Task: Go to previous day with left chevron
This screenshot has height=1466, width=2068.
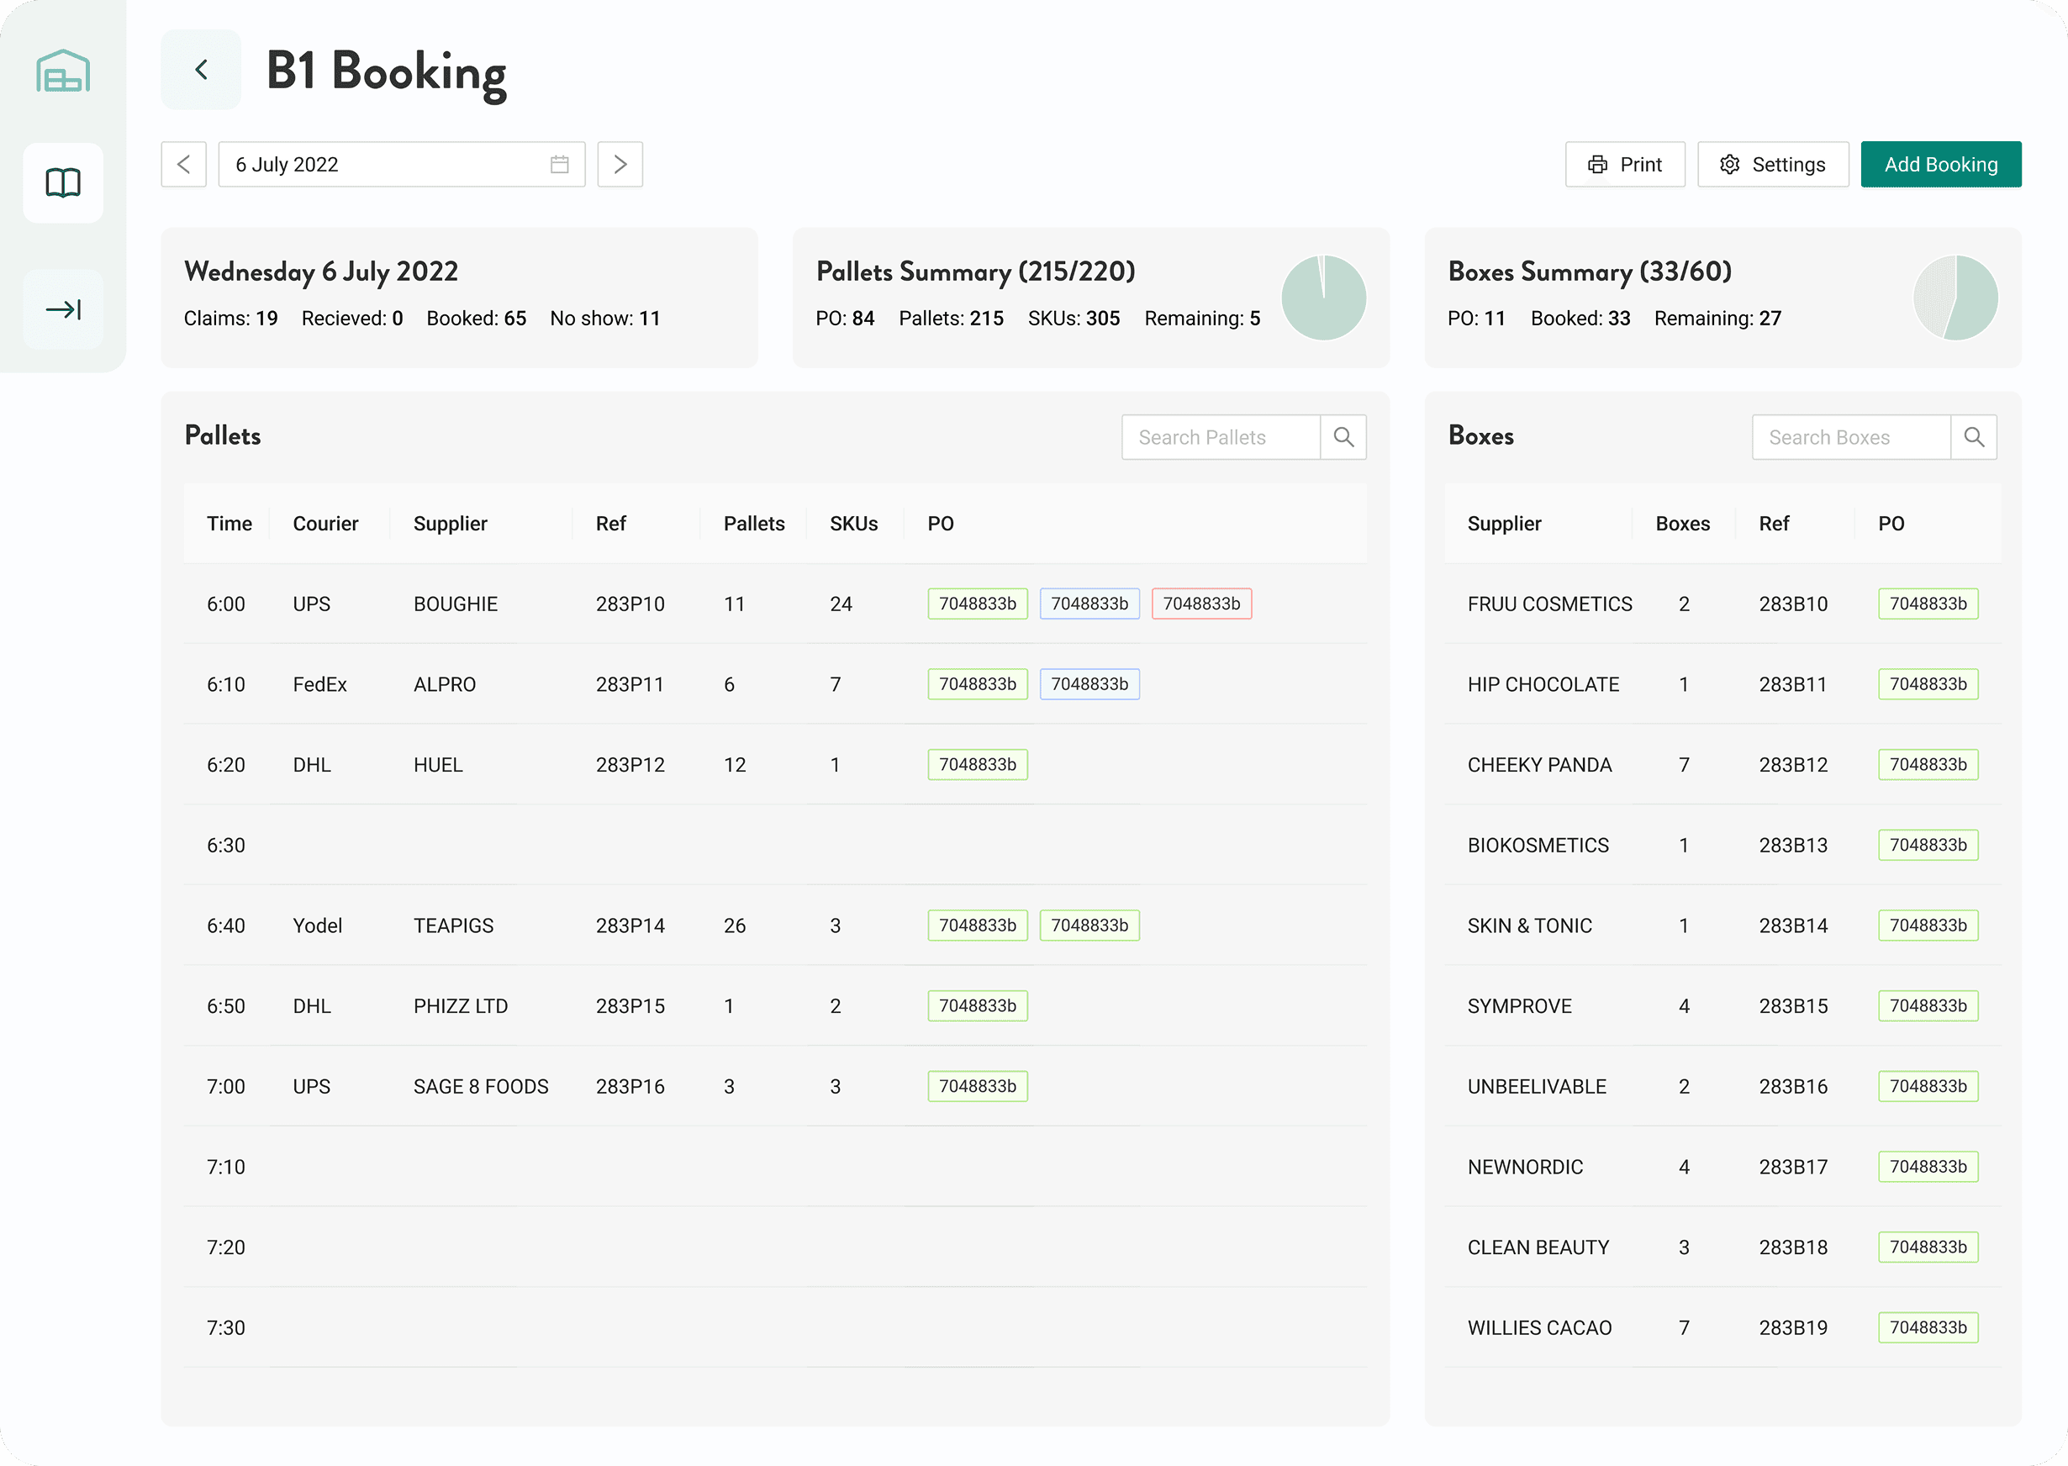Action: 184,164
